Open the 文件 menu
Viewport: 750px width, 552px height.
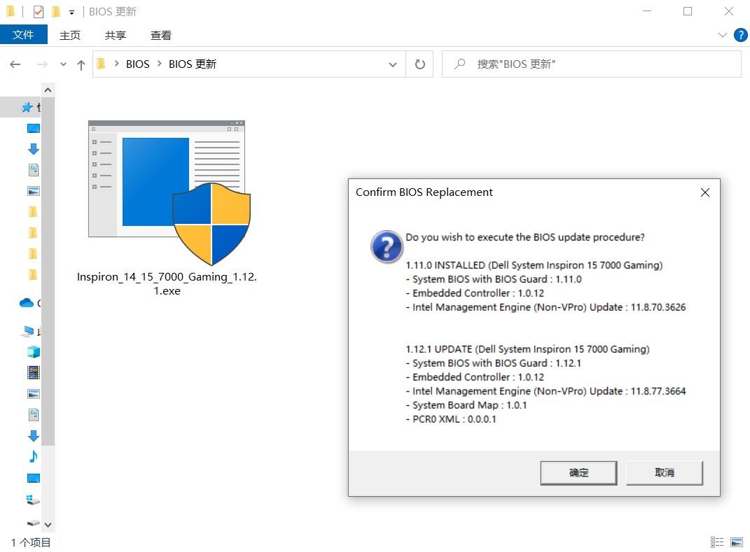pos(24,35)
